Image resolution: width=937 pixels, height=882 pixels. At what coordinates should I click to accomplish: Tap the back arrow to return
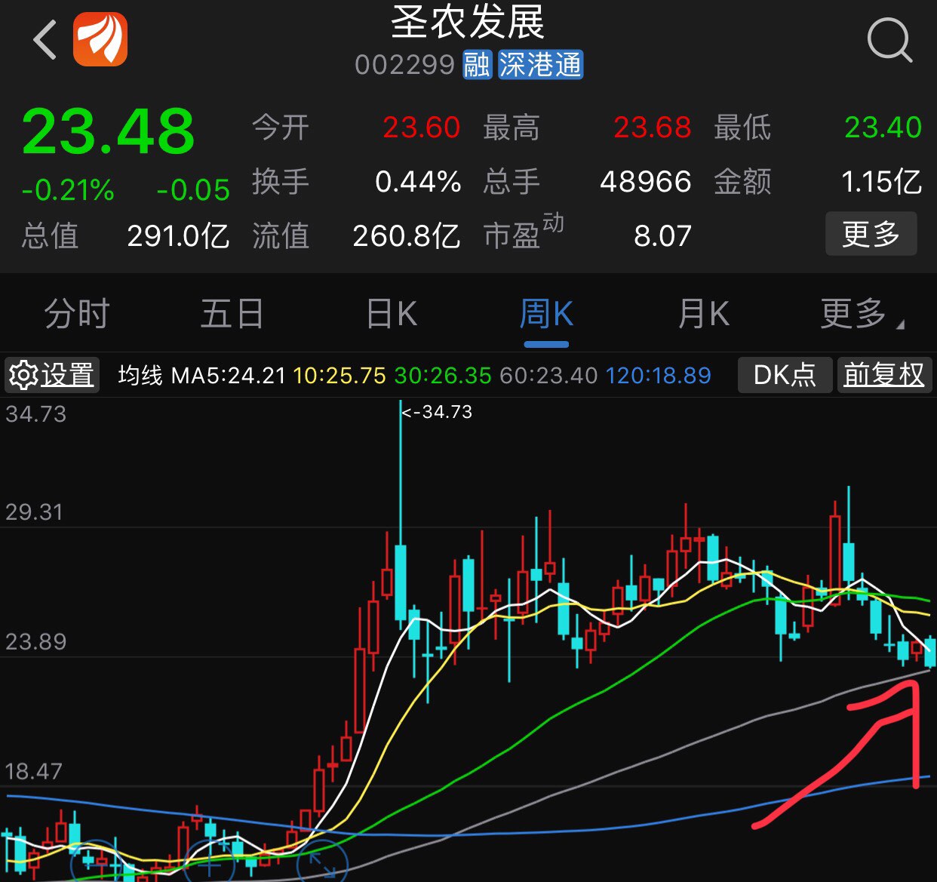[x=43, y=41]
